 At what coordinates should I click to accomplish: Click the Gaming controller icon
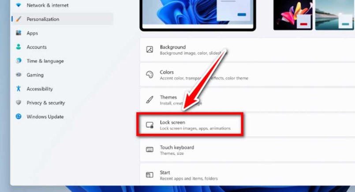tap(19, 75)
